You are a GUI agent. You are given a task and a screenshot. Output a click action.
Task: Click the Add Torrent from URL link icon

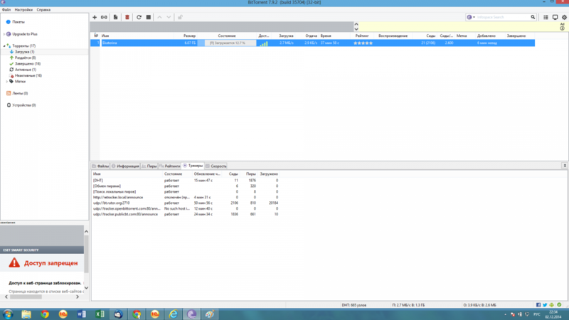coord(104,17)
